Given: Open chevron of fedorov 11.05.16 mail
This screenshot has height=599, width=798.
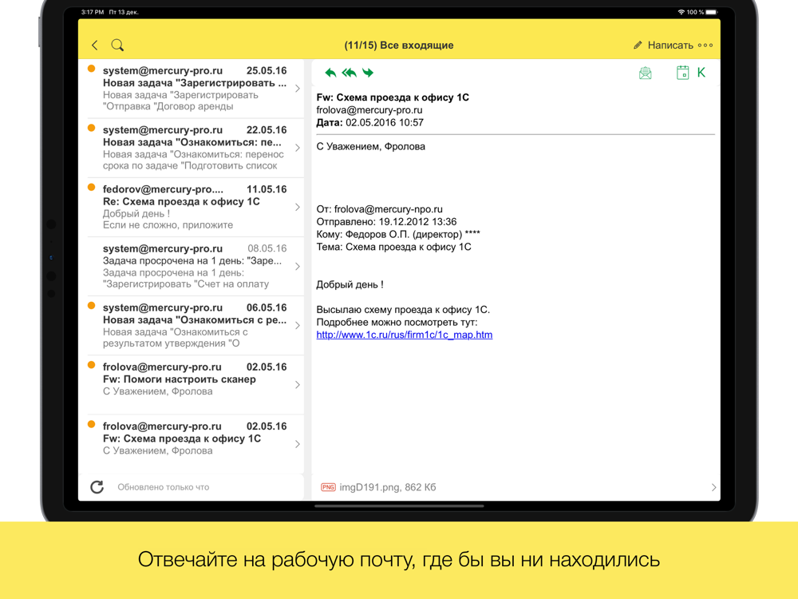Looking at the screenshot, I should (x=297, y=208).
